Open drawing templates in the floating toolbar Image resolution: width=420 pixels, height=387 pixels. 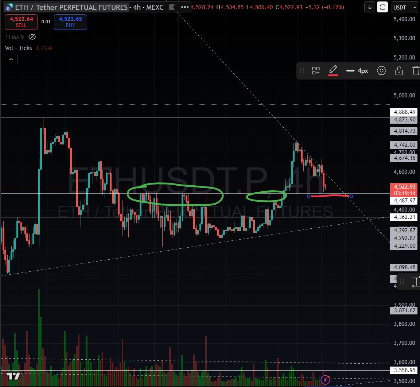point(316,71)
